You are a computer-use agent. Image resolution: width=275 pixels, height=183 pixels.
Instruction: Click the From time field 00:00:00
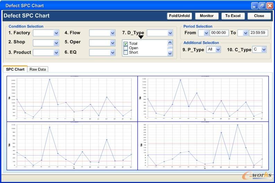pos(219,33)
